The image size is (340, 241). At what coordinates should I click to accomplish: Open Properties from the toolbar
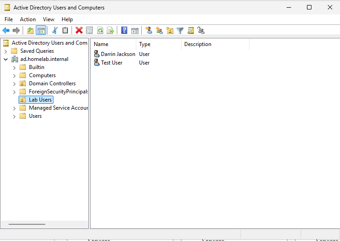click(89, 31)
